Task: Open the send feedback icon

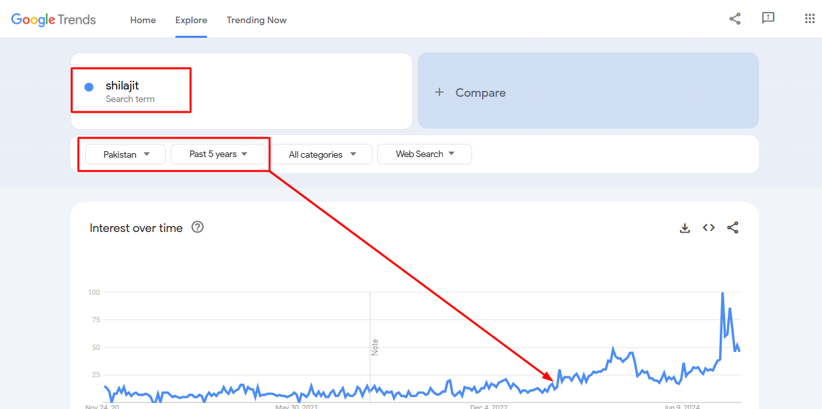Action: pos(768,19)
